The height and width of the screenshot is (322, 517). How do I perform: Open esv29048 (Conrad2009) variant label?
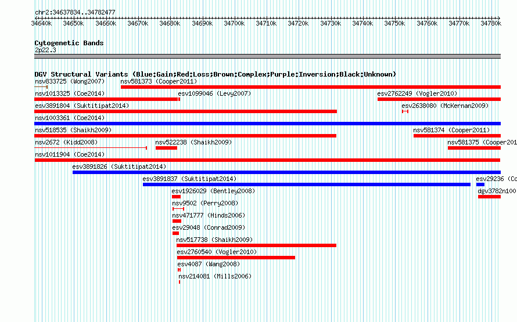pos(209,227)
